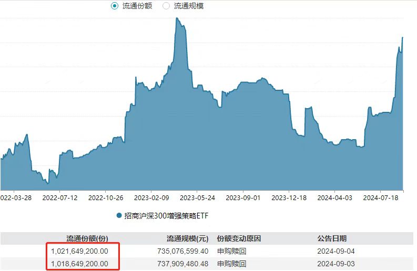Click the 流通规模(元) column header
The image size is (417, 271).
tap(187, 238)
